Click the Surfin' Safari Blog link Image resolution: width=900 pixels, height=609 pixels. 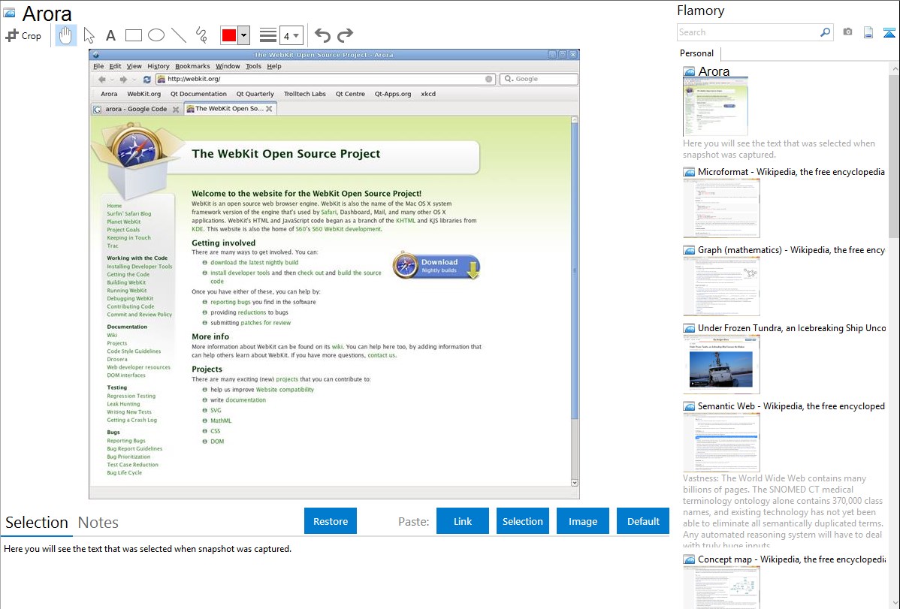[x=129, y=213]
